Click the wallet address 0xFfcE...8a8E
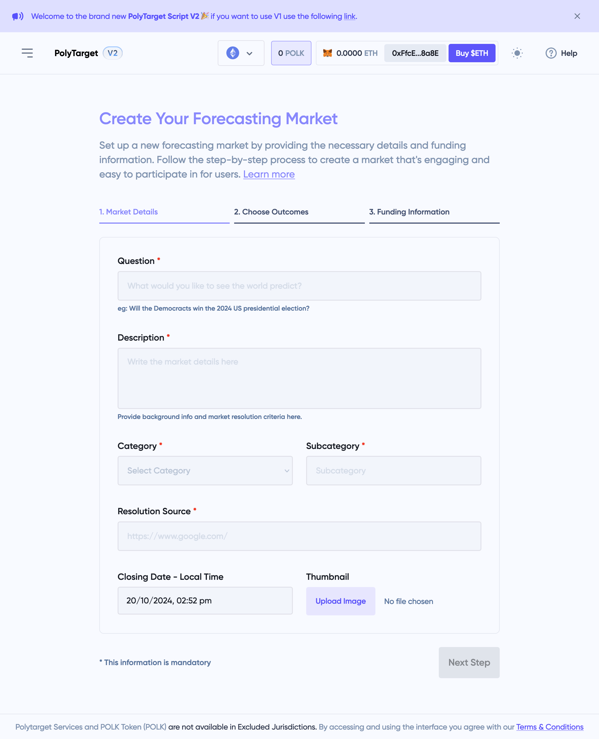The height and width of the screenshot is (739, 599). [x=415, y=53]
